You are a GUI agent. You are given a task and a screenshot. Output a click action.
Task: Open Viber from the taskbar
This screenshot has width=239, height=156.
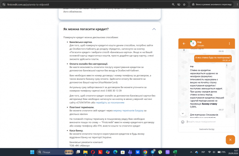pos(167,152)
